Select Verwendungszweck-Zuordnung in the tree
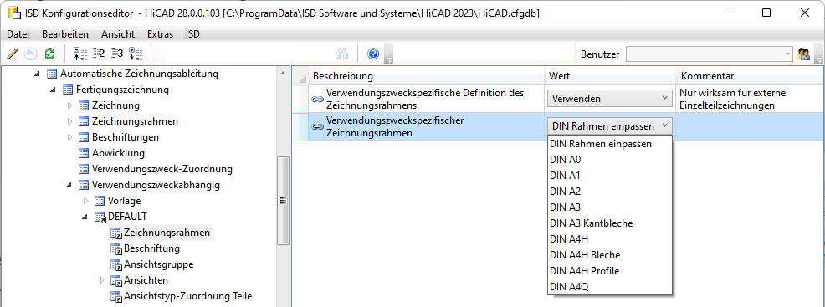825x307 pixels. [162, 169]
